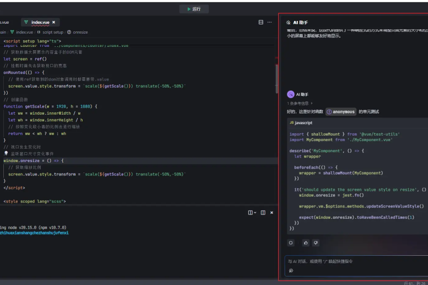The width and height of the screenshot is (428, 285).
Task: Close the index.vue tab
Action: click(53, 22)
